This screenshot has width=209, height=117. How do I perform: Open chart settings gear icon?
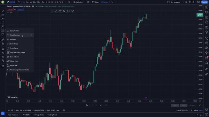pos(190,2)
